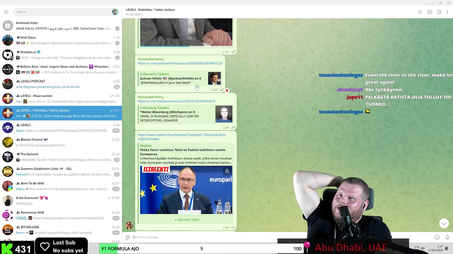Image resolution: width=453 pixels, height=254 pixels.
Task: Click Konsensus Wild avatar icon
Action: coord(8,215)
